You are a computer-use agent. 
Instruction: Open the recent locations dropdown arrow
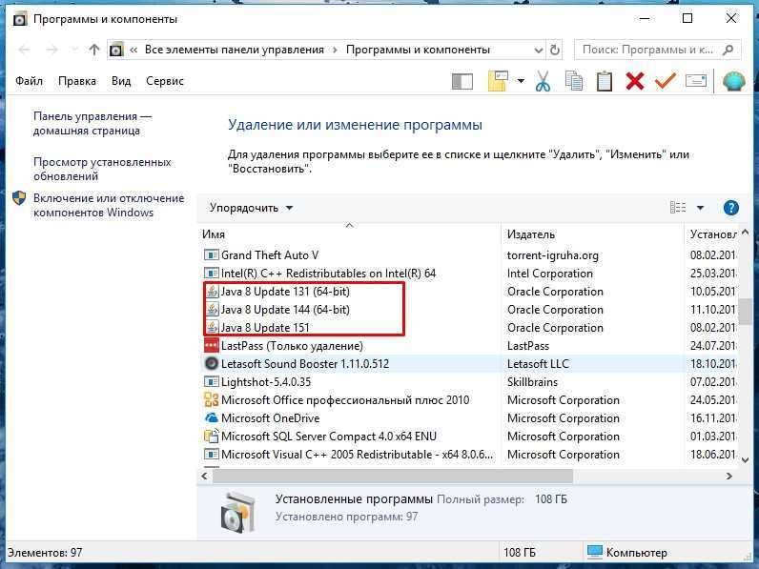(74, 50)
